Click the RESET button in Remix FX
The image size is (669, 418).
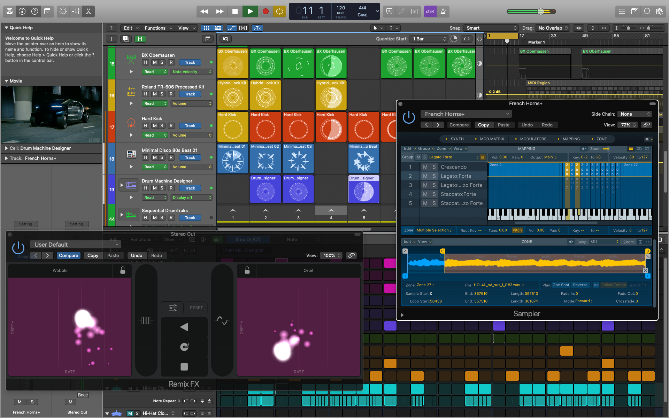click(196, 308)
